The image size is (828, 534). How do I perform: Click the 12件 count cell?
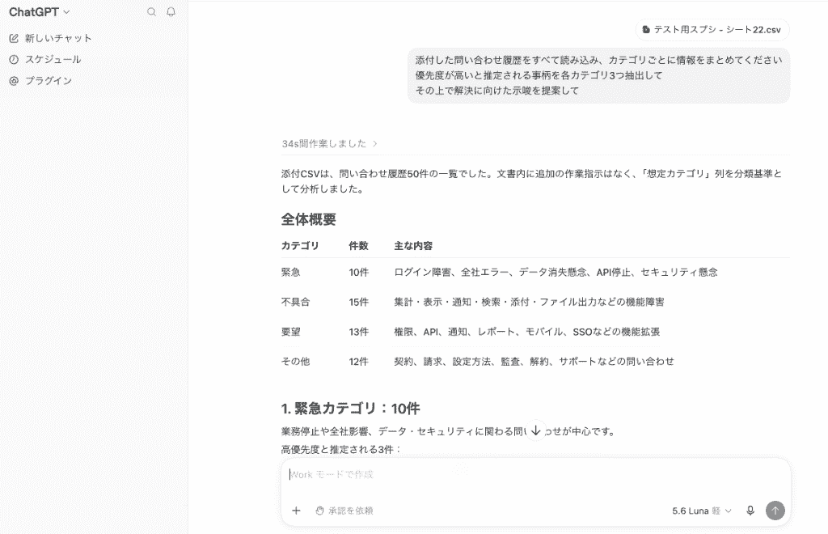coord(358,362)
